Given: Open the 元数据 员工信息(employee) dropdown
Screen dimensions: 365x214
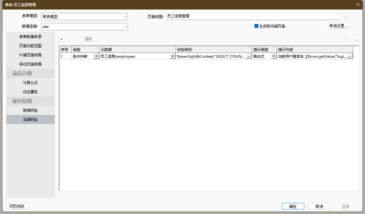Looking at the screenshot, I should pyautogui.click(x=172, y=56).
